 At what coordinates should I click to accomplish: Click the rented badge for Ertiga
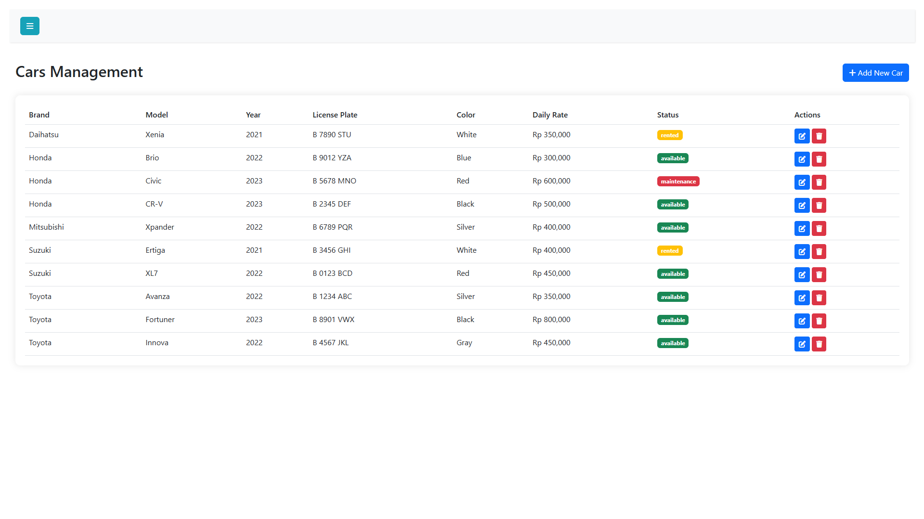[670, 251]
